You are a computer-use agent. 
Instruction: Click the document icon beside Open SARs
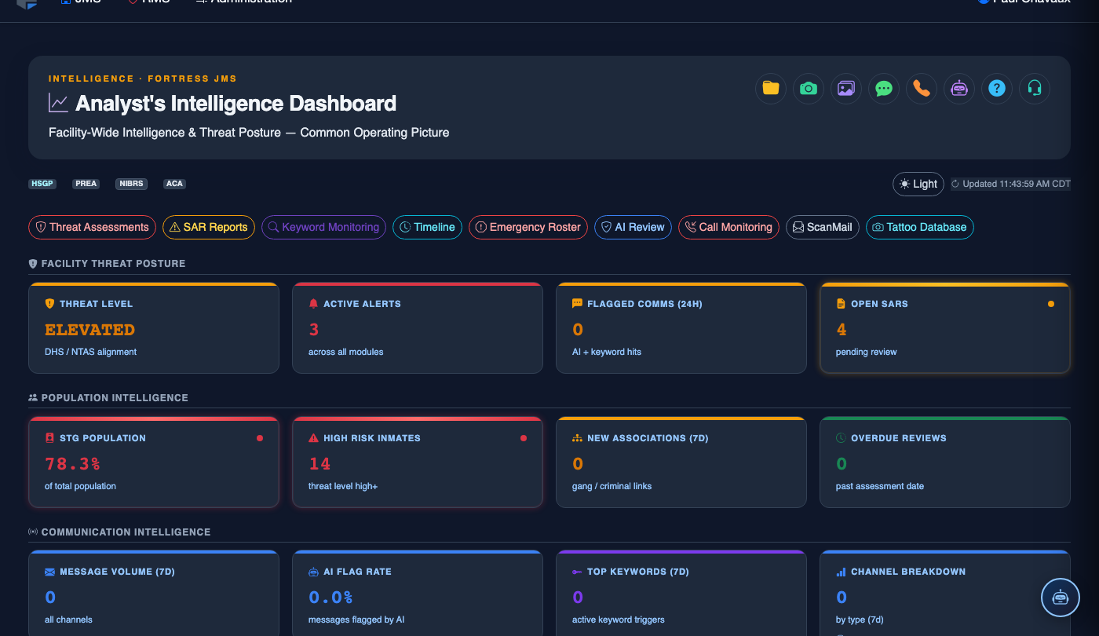pos(841,304)
